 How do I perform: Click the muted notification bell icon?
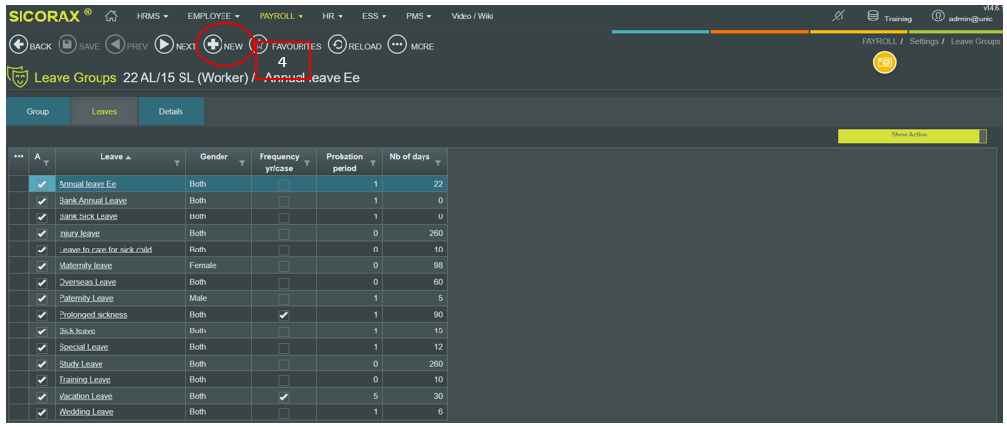(x=837, y=16)
